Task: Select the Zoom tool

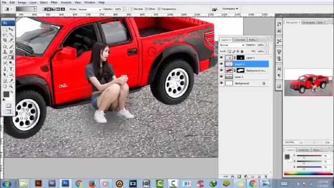Action: 11,86
